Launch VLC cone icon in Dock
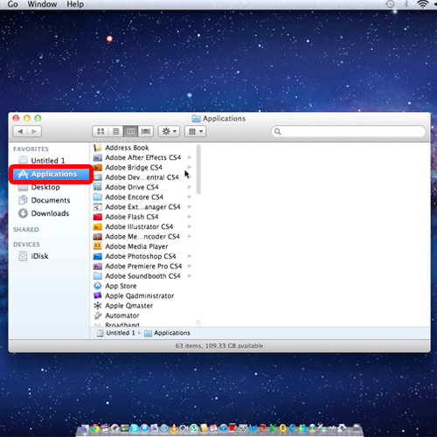This screenshot has width=437, height=437. coord(174,428)
